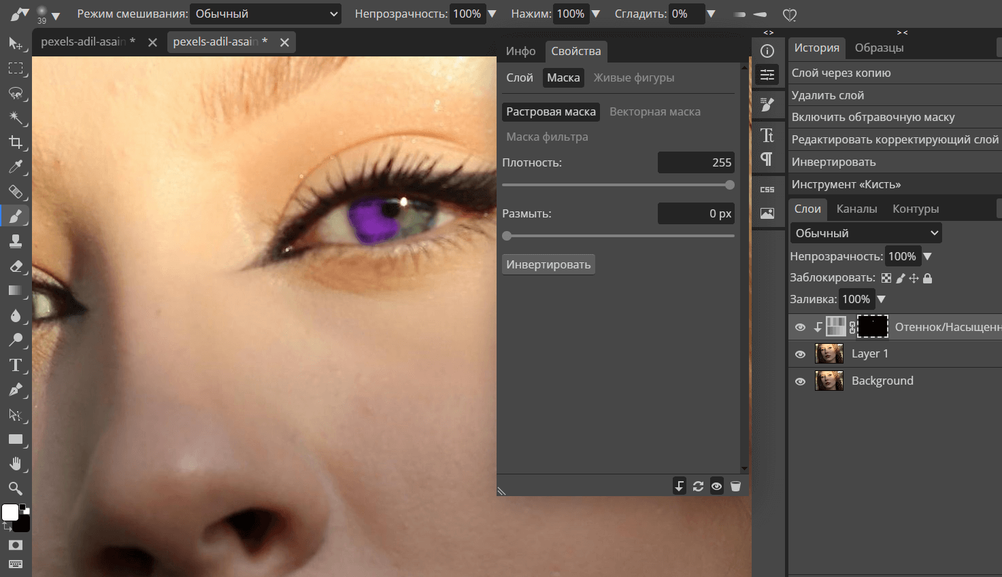Switch to the Образцы tab
Image resolution: width=1002 pixels, height=577 pixels.
click(879, 48)
